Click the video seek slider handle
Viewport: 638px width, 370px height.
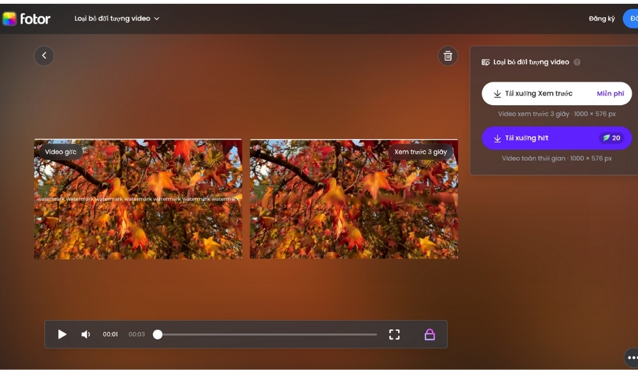coord(158,334)
